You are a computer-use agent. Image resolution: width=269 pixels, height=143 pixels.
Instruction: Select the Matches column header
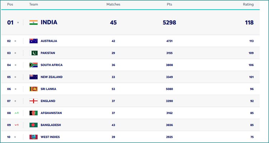coord(113,4)
